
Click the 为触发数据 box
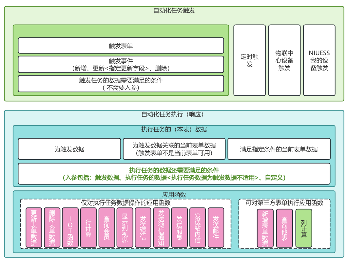(x=69, y=149)
